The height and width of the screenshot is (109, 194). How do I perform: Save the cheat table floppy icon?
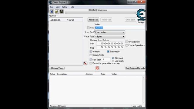pyautogui.click(x=62, y=12)
